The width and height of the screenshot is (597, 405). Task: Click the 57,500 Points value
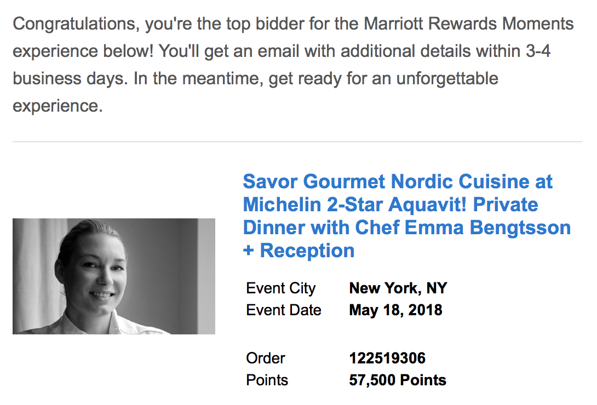click(398, 380)
